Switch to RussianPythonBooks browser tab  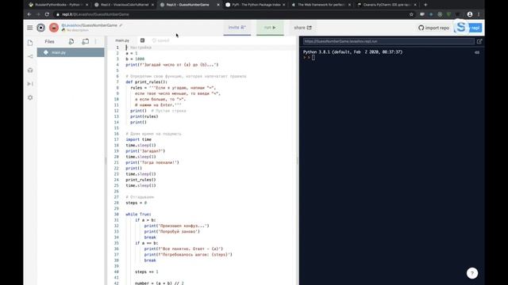57,5
